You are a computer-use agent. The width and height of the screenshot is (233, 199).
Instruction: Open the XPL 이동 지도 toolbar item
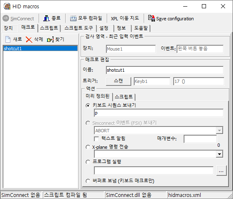coord(125,18)
